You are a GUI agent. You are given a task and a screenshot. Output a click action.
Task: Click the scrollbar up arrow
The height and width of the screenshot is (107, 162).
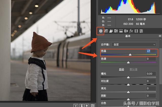[x=160, y=39]
